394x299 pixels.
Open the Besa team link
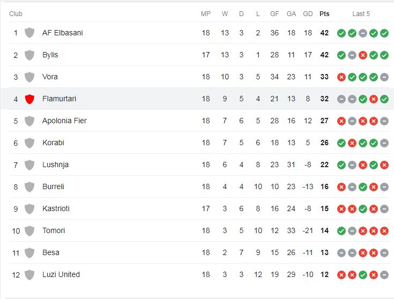pos(51,252)
